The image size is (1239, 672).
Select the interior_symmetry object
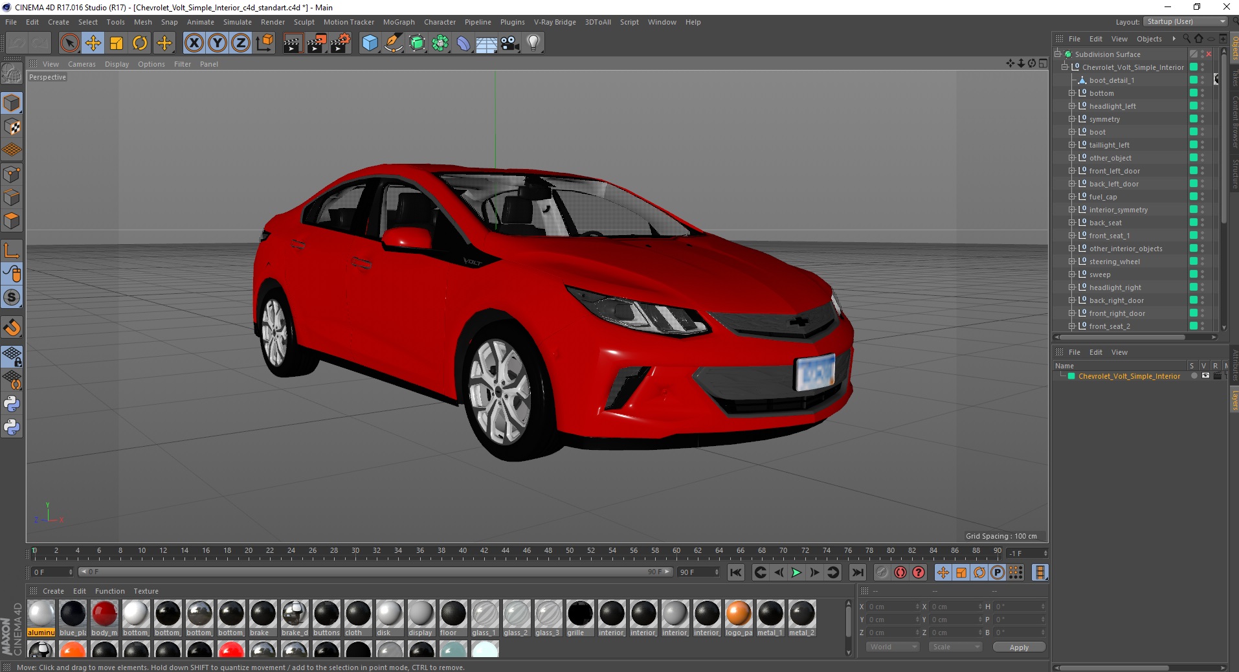1118,210
